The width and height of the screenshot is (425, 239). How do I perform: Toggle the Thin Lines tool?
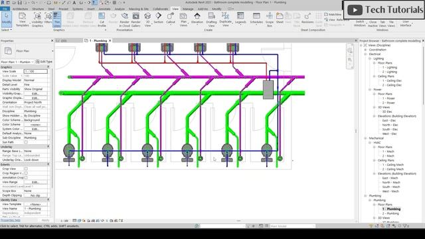click(57, 19)
